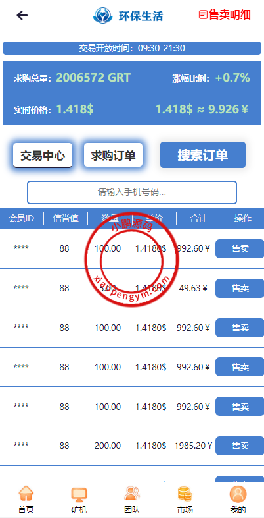Tap the back arrow icon
Screen dimensions: 264x518
pyautogui.click(x=22, y=15)
